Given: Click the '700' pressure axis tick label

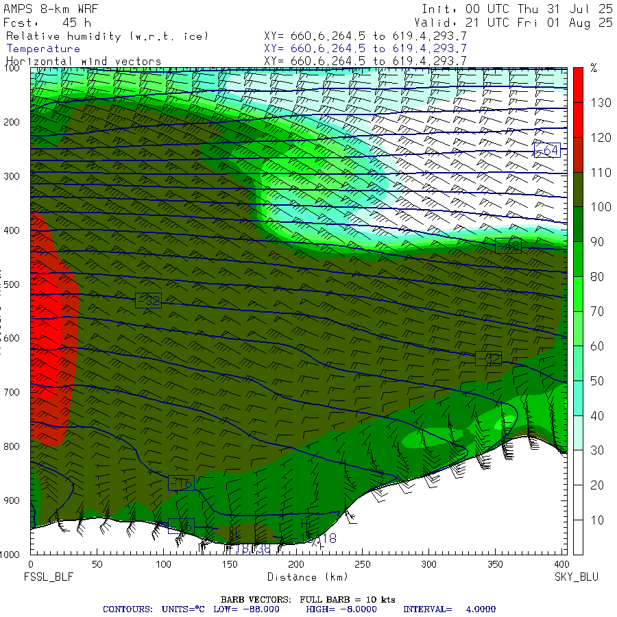Looking at the screenshot, I should click(x=12, y=392).
